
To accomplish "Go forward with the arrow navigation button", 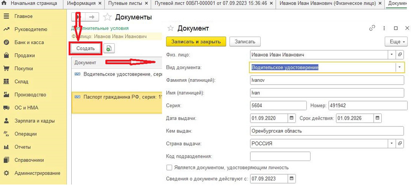I will (92, 17).
